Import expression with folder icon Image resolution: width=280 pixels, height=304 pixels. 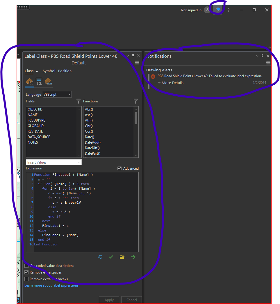122,257
